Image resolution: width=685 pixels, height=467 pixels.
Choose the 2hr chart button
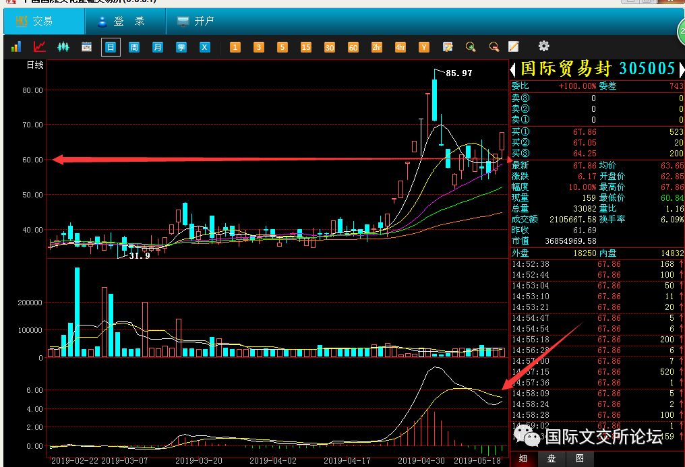click(x=377, y=46)
